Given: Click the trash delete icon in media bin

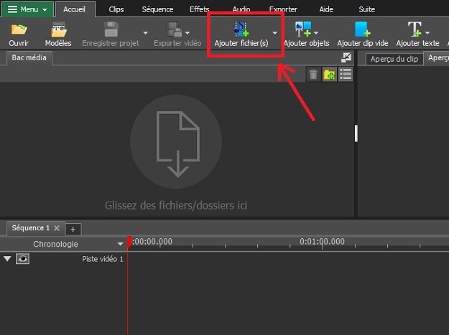Looking at the screenshot, I should coord(313,75).
